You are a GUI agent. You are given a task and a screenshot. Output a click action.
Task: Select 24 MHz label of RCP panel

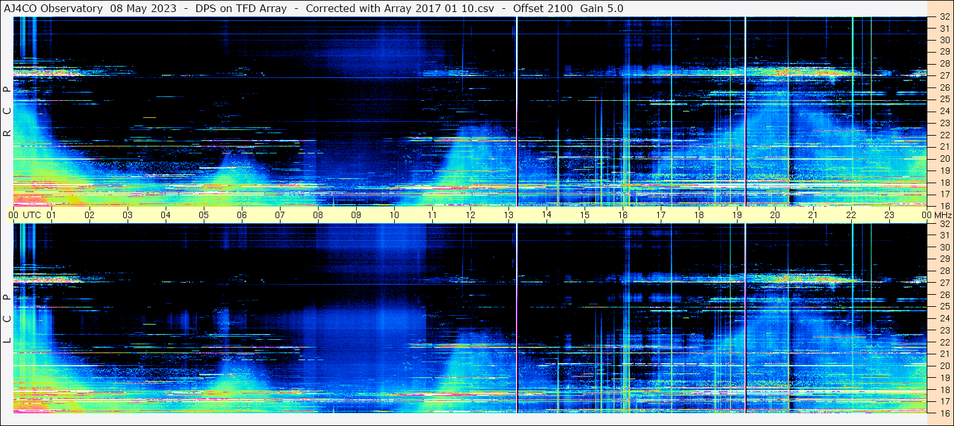coord(944,111)
